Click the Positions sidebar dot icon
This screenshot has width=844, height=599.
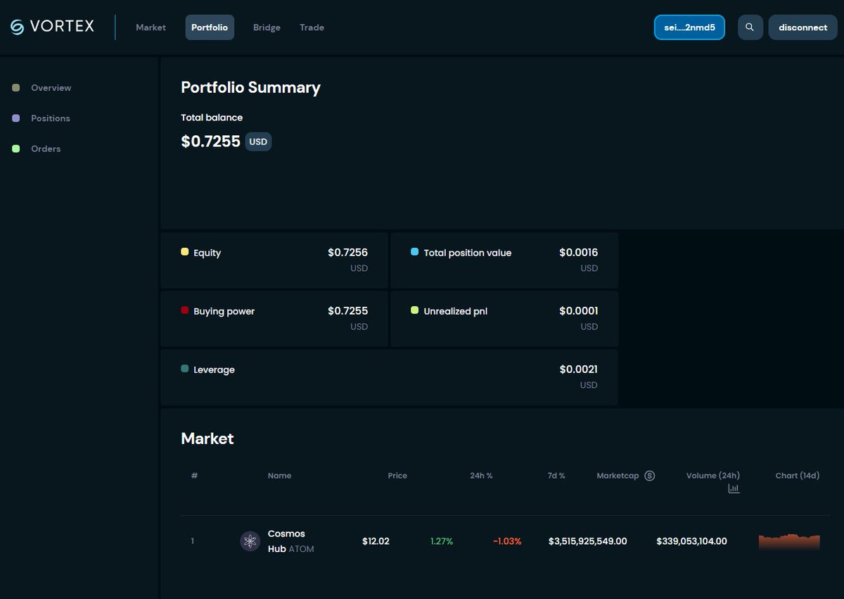point(16,118)
